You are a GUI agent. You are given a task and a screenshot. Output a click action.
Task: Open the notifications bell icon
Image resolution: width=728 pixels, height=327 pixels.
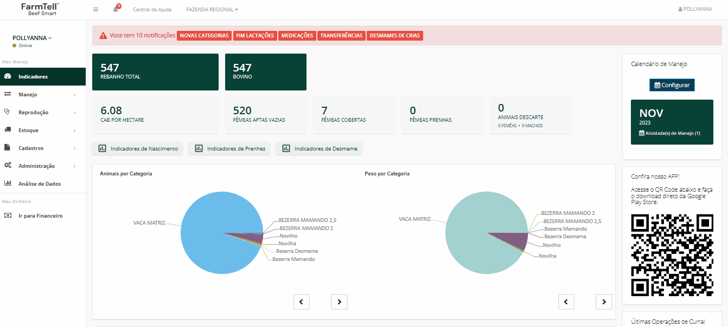[x=116, y=10]
